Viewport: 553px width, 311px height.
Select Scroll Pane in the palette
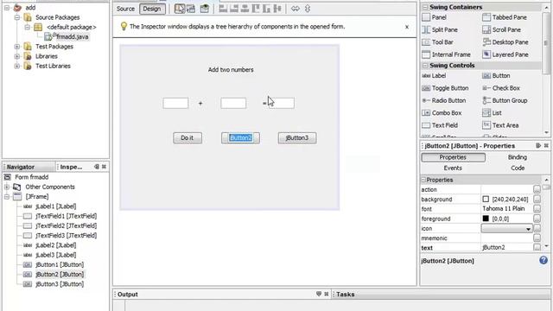[501, 29]
